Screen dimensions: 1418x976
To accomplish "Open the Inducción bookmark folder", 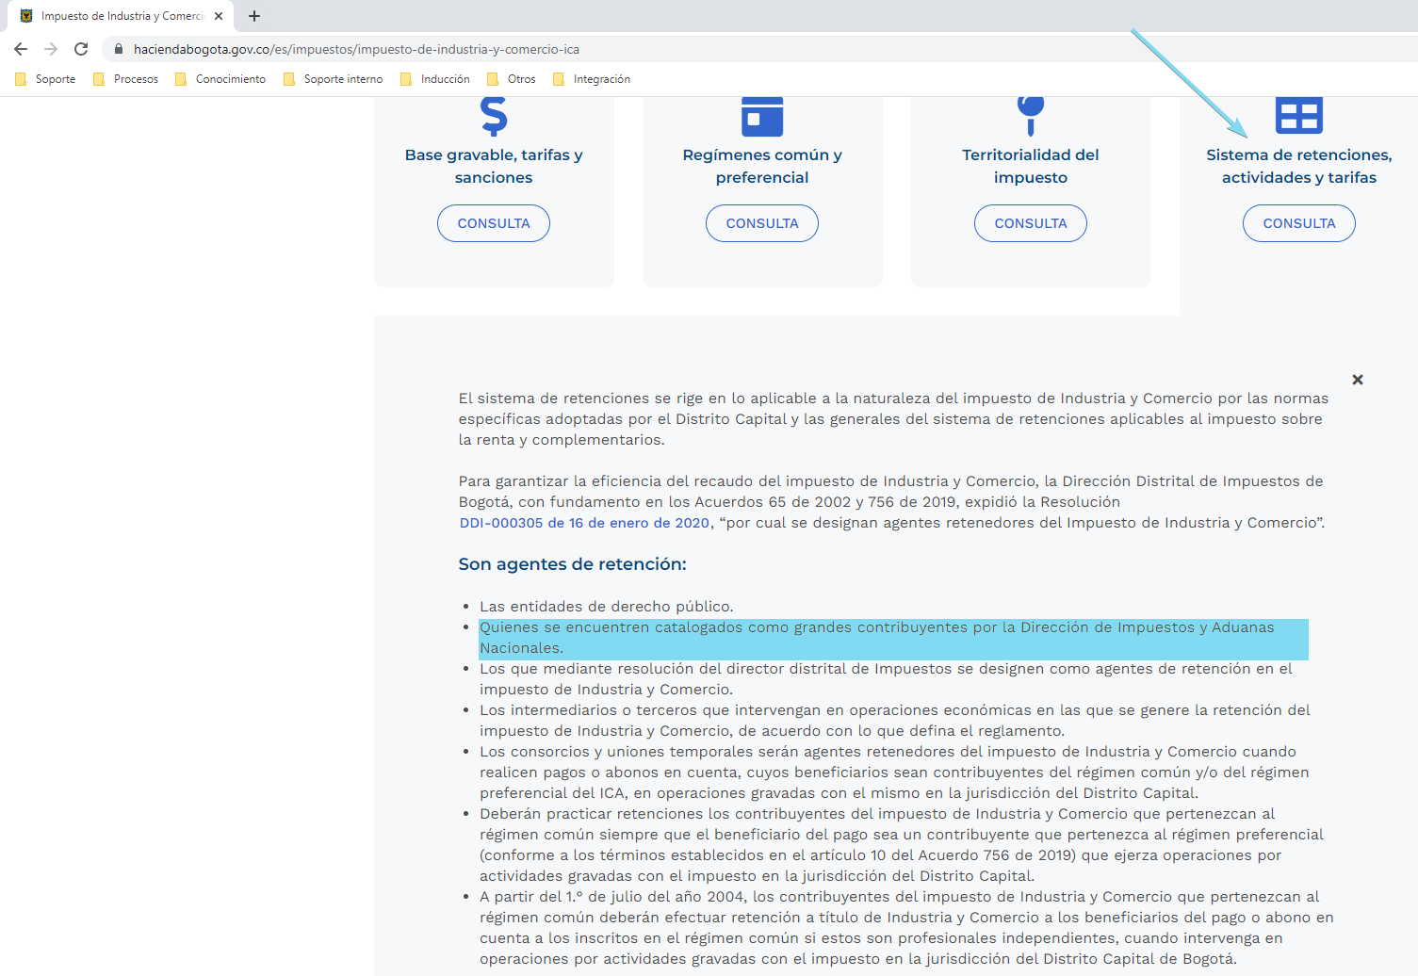I will pos(435,79).
